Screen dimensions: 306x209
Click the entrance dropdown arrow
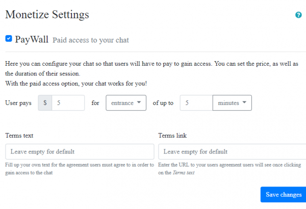coord(139,103)
